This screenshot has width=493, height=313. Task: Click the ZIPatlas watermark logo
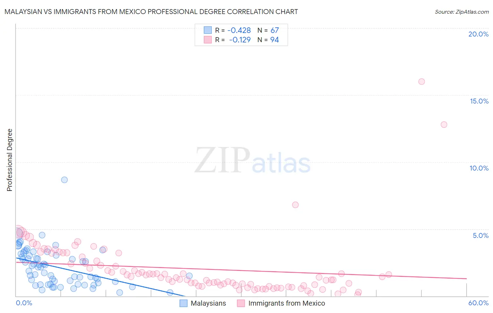click(252, 160)
